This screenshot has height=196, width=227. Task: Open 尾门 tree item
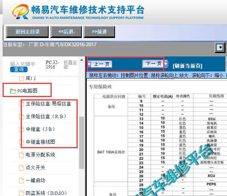31,78
